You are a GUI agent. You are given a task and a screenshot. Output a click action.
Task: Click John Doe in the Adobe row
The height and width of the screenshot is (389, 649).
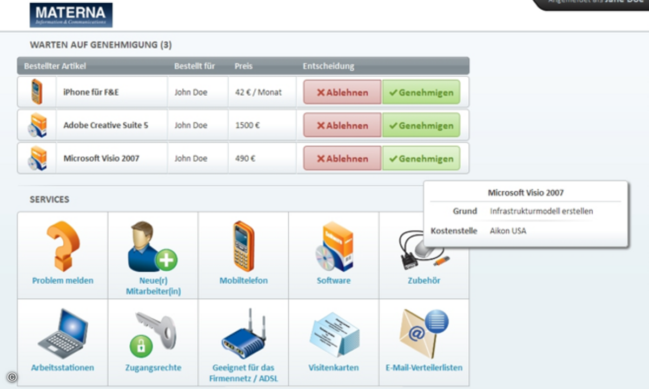tap(191, 125)
